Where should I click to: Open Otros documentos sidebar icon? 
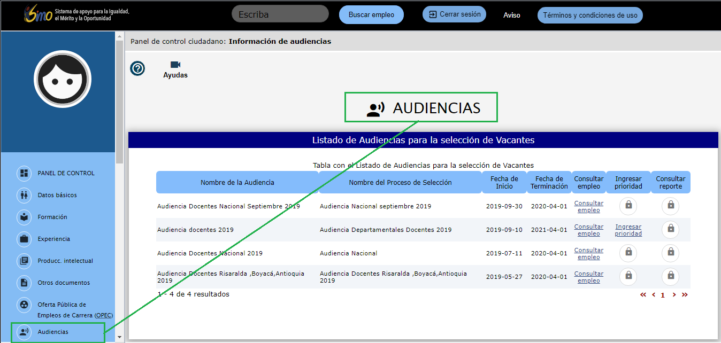coord(24,283)
